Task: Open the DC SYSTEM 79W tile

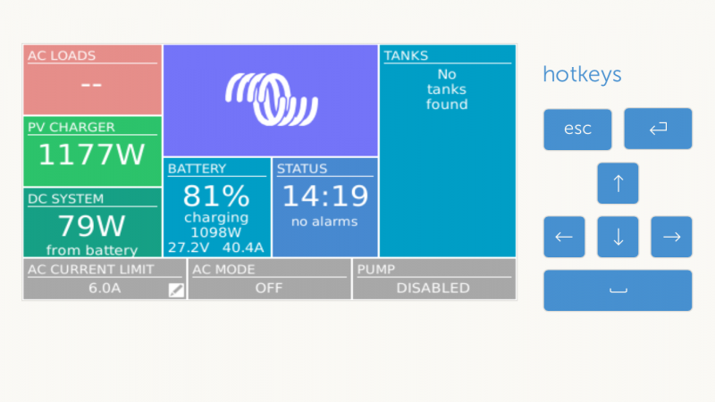Action: [x=93, y=222]
